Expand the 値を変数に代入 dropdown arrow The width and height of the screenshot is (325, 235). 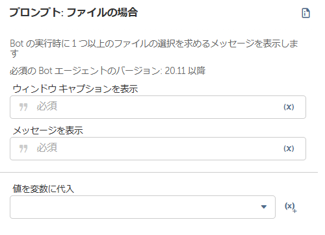pyautogui.click(x=264, y=207)
